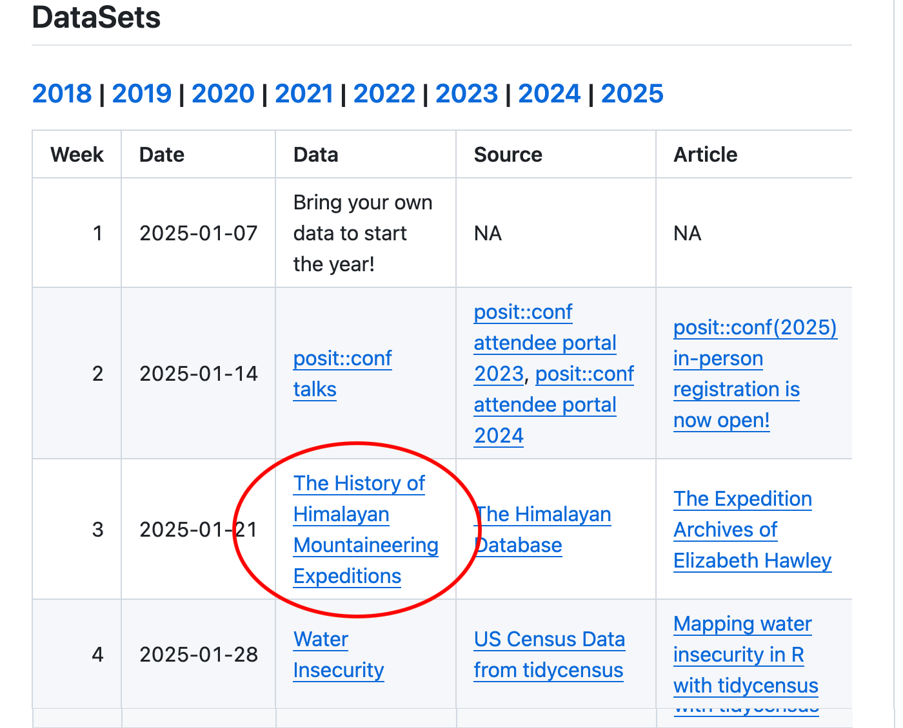
Task: Click the Data column header
Action: (315, 155)
